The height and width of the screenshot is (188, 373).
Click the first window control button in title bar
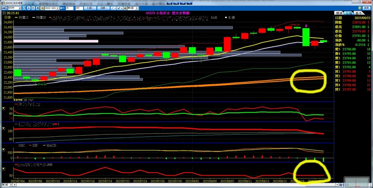point(170,3)
